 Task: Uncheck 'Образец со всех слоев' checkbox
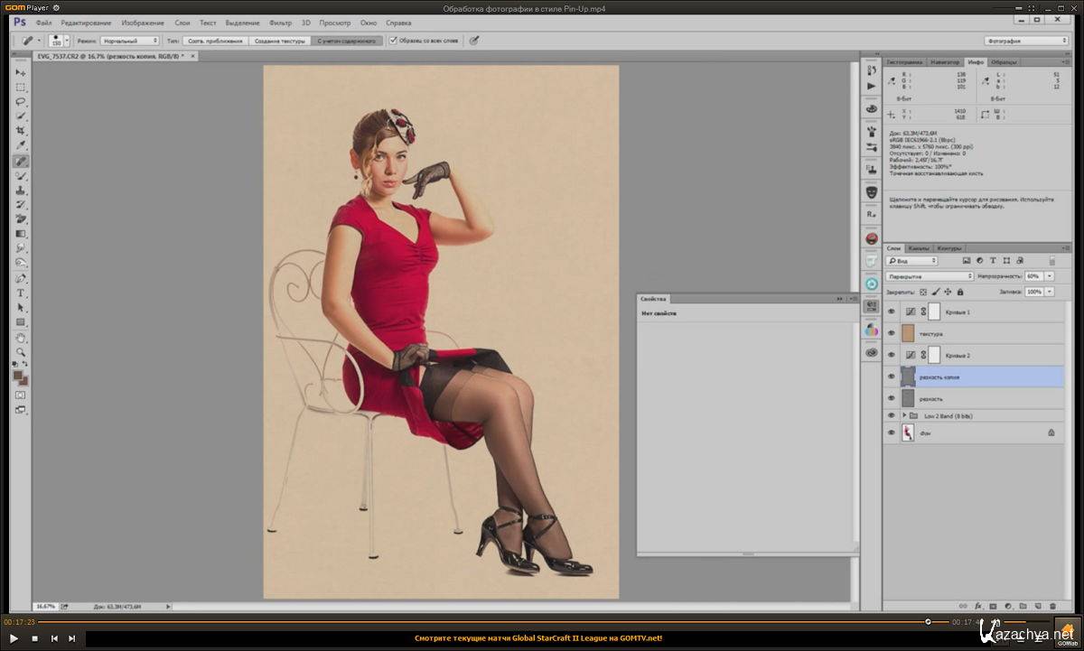(x=392, y=41)
